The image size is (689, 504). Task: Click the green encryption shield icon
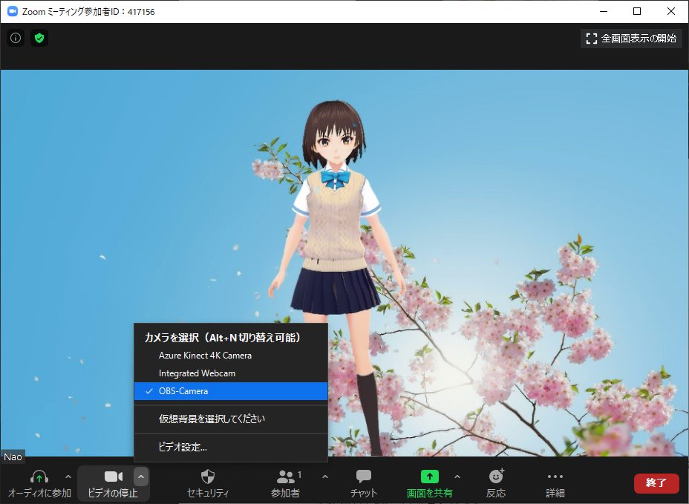tap(39, 39)
